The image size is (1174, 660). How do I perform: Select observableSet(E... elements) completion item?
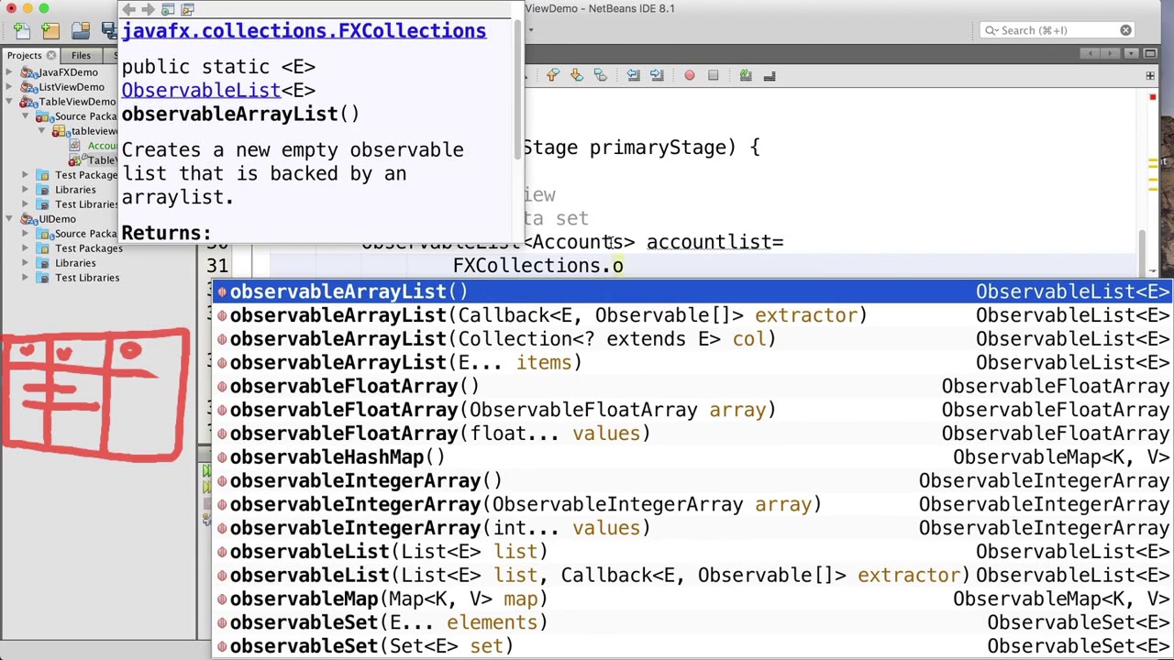(692, 622)
